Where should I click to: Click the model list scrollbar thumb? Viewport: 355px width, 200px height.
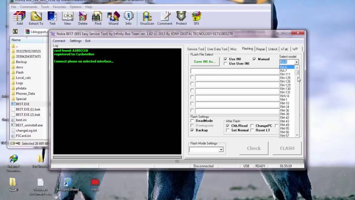tap(297, 72)
